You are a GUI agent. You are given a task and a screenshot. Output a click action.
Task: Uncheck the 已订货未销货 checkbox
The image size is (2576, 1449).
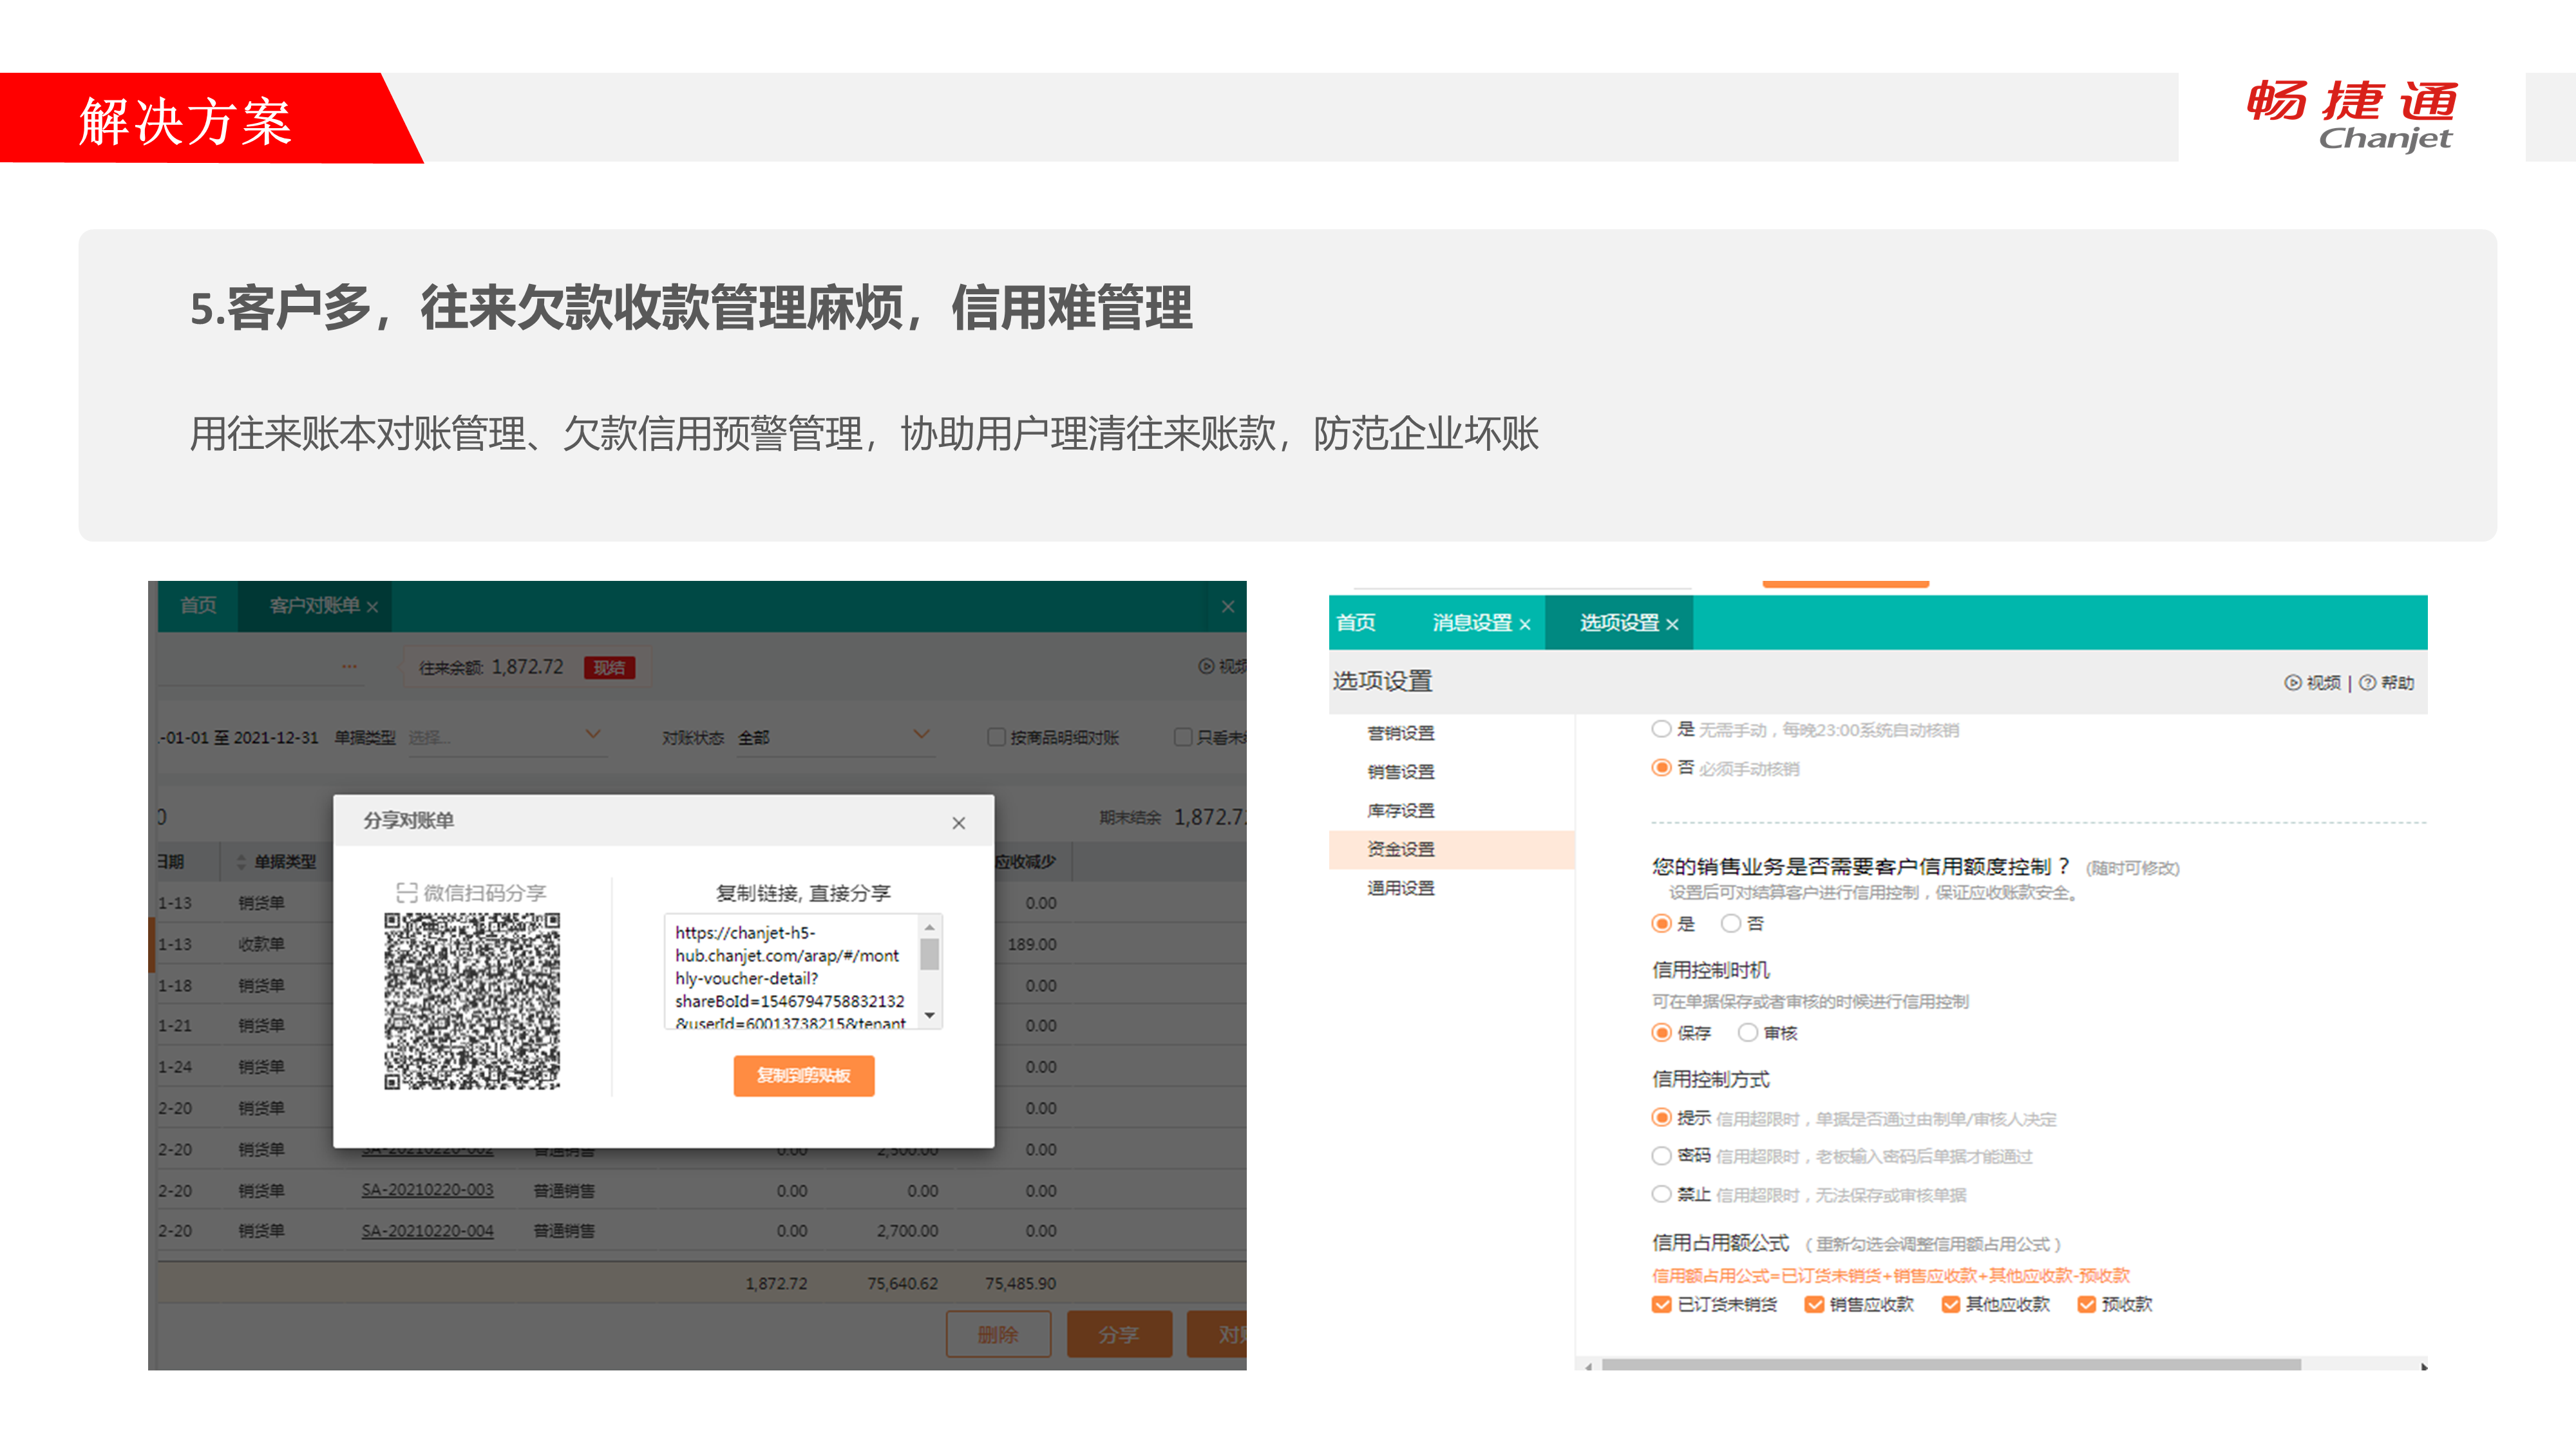click(1661, 1305)
